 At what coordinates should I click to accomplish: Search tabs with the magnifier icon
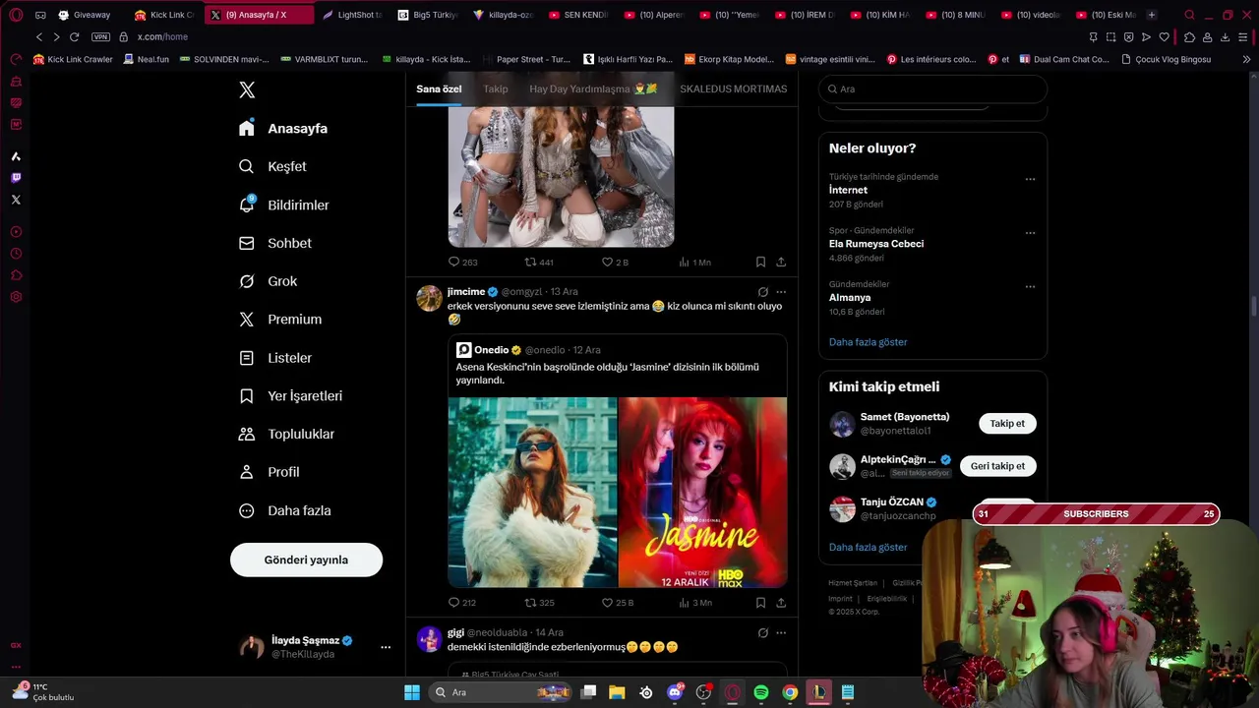coord(1189,15)
